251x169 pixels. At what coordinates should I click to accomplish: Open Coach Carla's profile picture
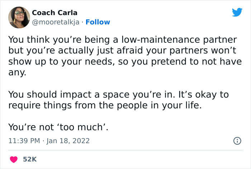pyautogui.click(x=18, y=17)
